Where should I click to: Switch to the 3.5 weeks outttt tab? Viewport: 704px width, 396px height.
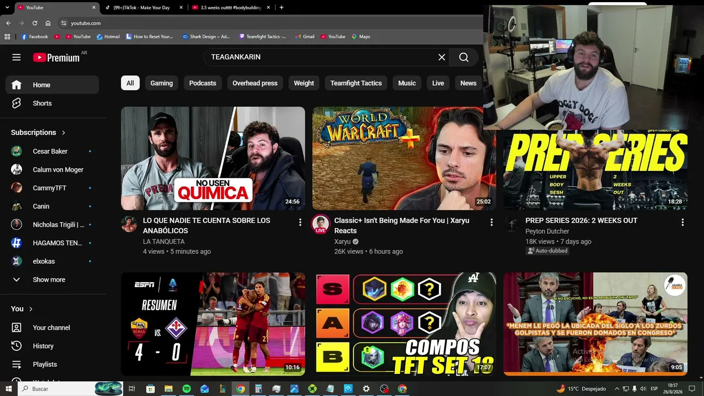click(232, 8)
